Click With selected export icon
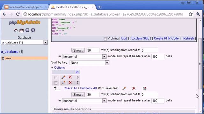 pyautogui.click(x=144, y=89)
